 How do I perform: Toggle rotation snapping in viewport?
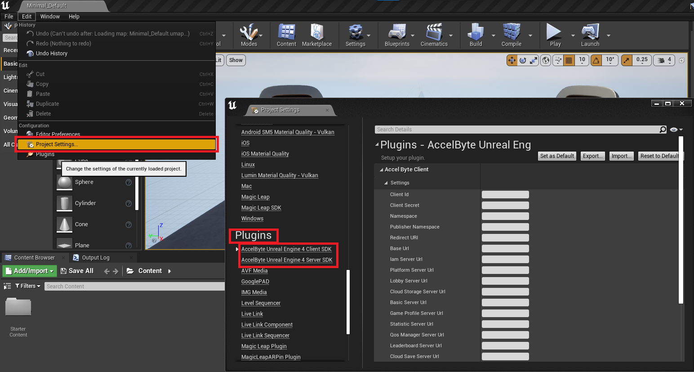coord(596,60)
